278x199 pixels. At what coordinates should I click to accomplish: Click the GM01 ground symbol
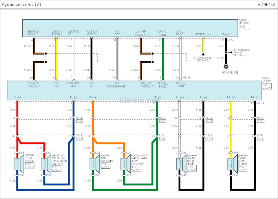(226, 67)
